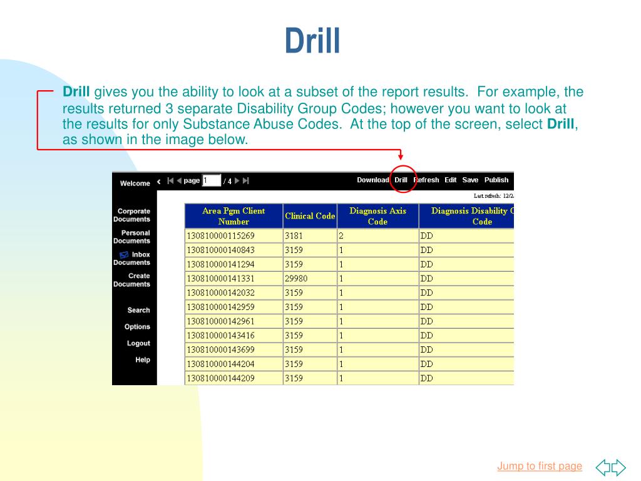
Task: Open Corporate Documents in the sidebar
Action: [131, 215]
